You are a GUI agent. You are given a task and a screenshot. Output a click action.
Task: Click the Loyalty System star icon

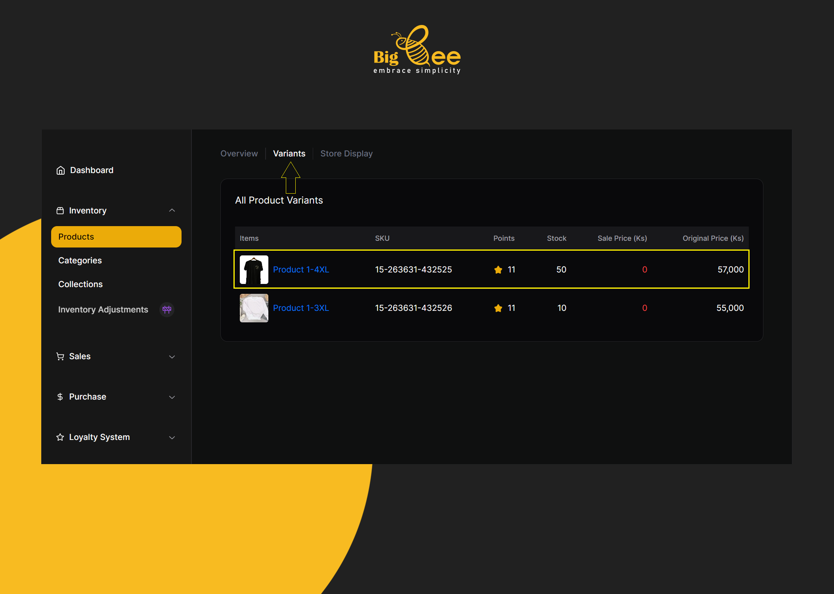coord(60,437)
